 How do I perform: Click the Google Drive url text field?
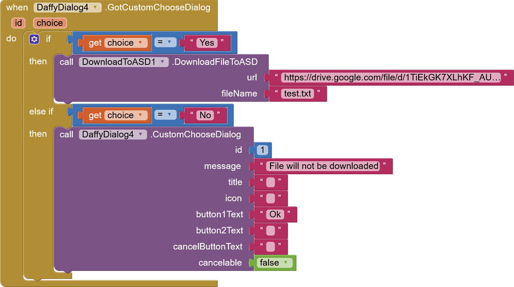click(391, 78)
